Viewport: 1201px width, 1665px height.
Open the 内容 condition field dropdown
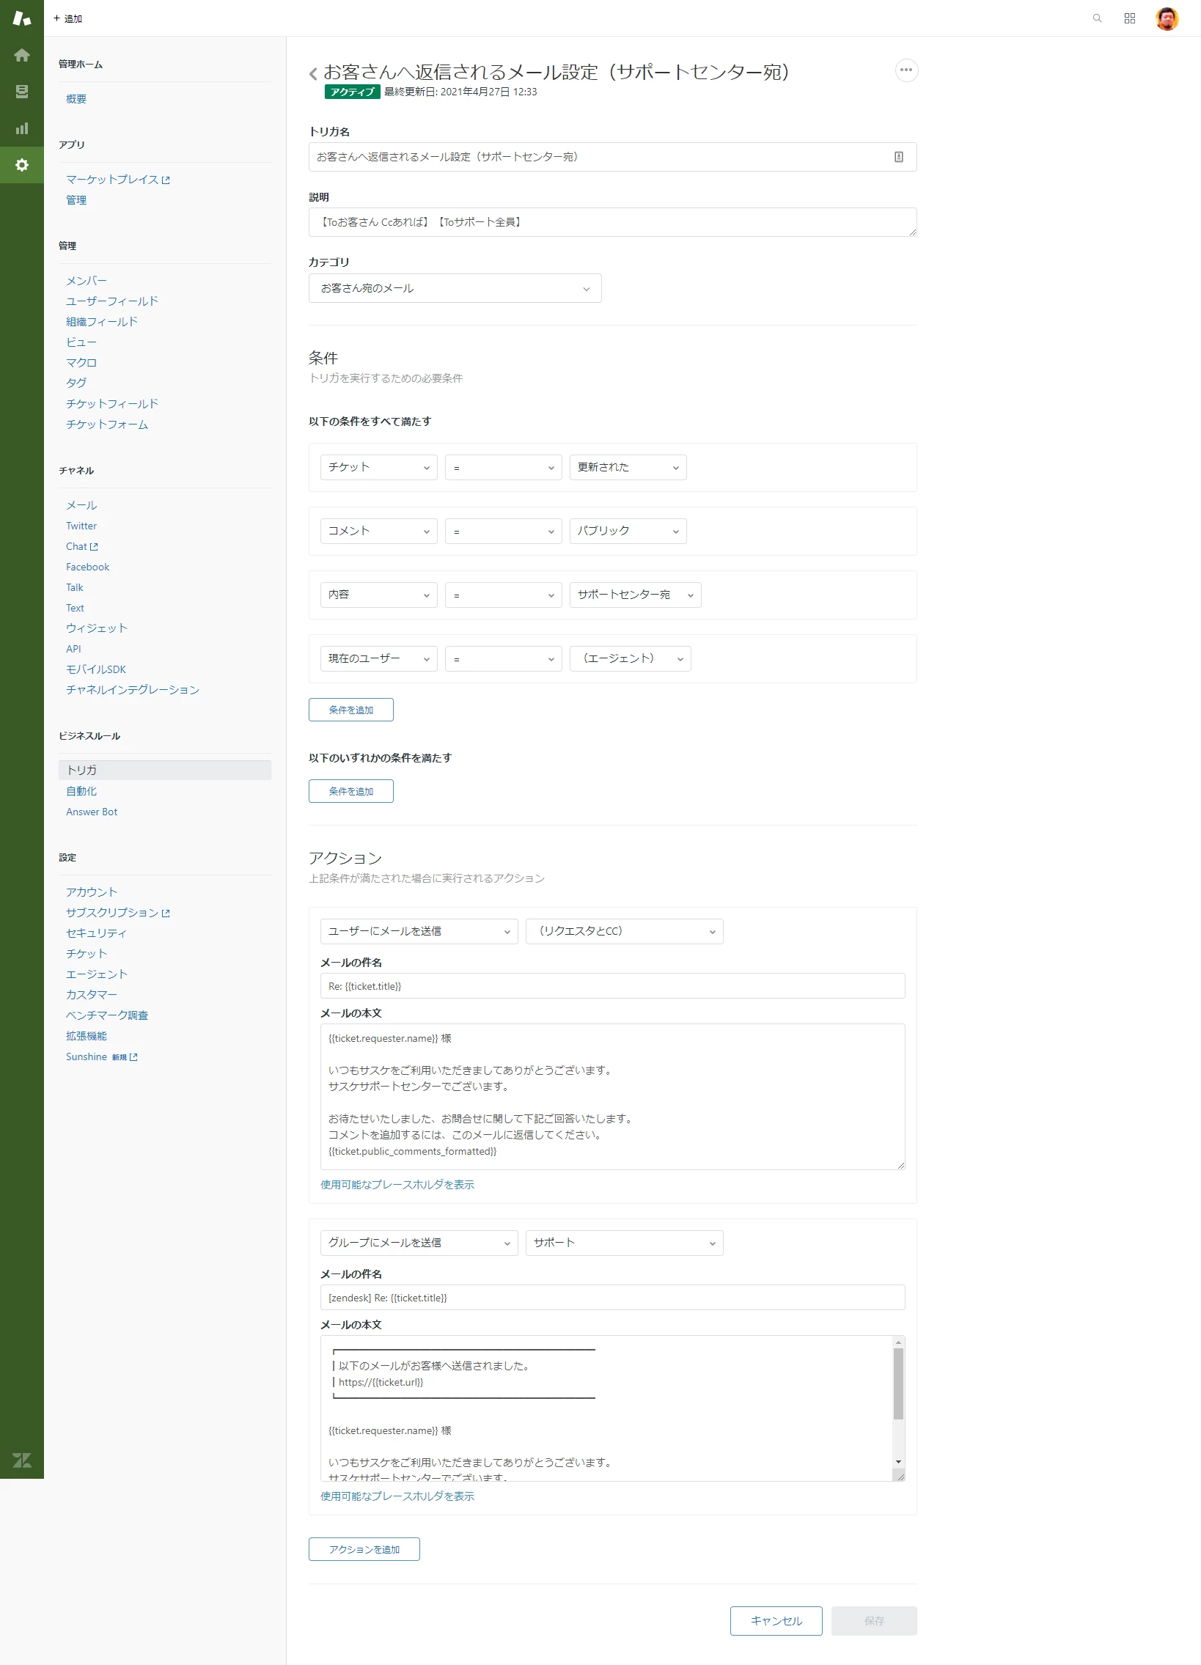click(x=379, y=595)
